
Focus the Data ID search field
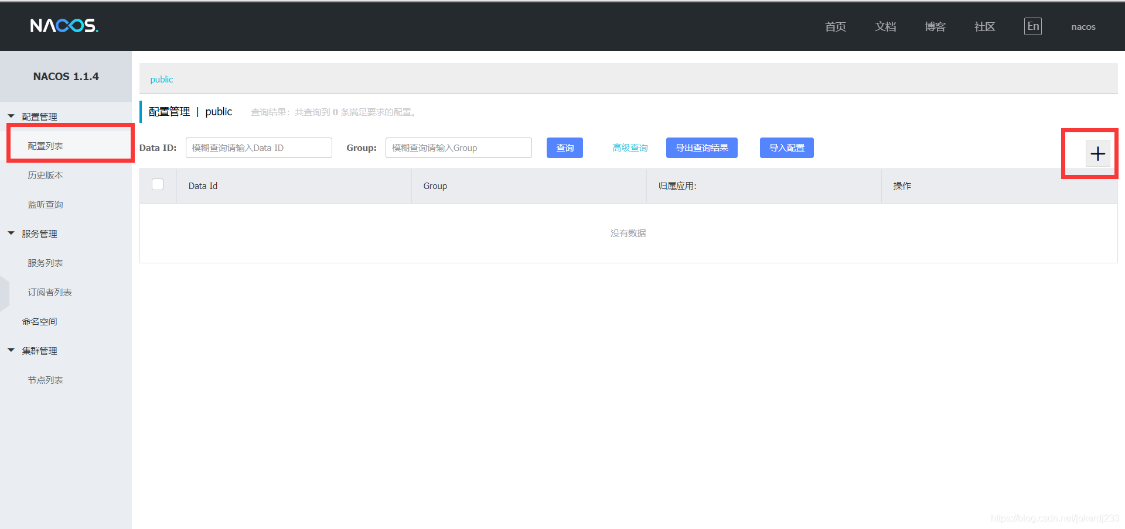pyautogui.click(x=259, y=148)
